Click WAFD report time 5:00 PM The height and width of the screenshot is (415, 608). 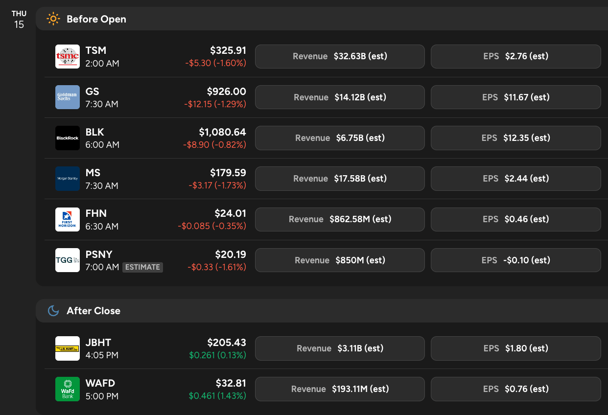(102, 396)
